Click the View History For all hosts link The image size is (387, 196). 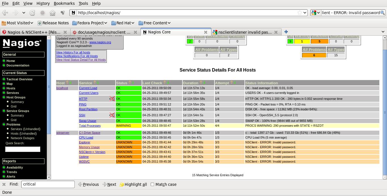point(73,52)
